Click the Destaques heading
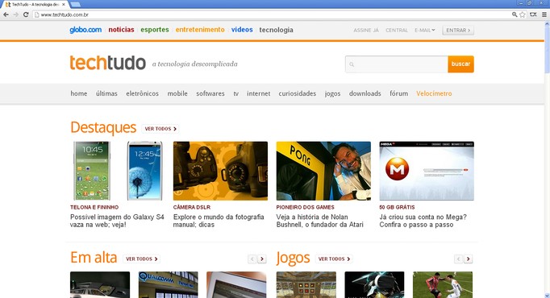Screen dimensions: 550x298 pyautogui.click(x=103, y=127)
